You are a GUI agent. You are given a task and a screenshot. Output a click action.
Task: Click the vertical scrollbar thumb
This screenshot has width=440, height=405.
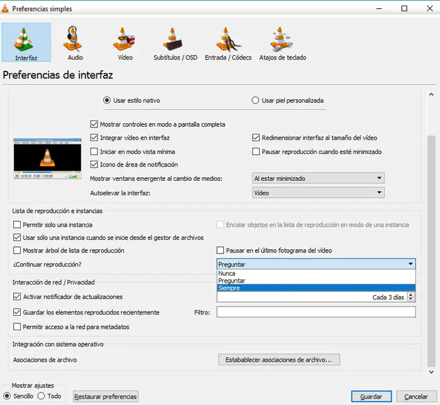[431, 251]
